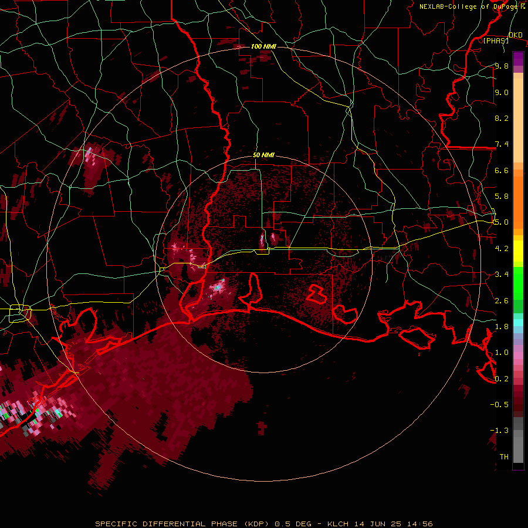Click the 3.4 scale value
This screenshot has height=528, width=528.
[x=502, y=275]
